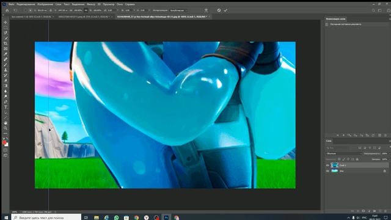
Task: Click the Windows taskbar search box
Action: click(x=46, y=218)
